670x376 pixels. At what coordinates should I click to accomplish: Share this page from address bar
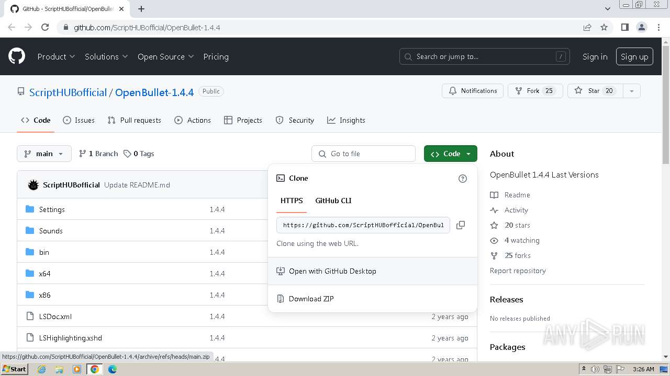point(587,27)
